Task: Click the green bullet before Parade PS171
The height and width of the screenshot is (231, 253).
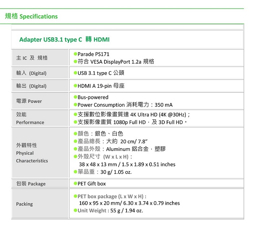Action: [75, 54]
